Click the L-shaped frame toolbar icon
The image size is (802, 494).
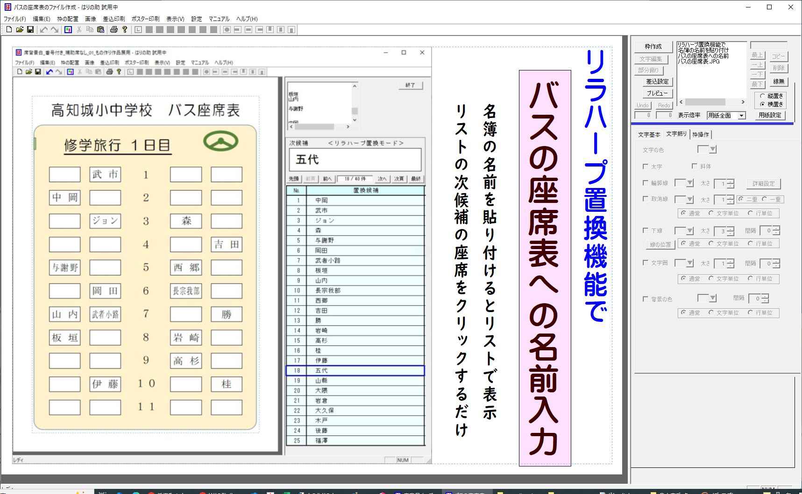[x=138, y=30]
